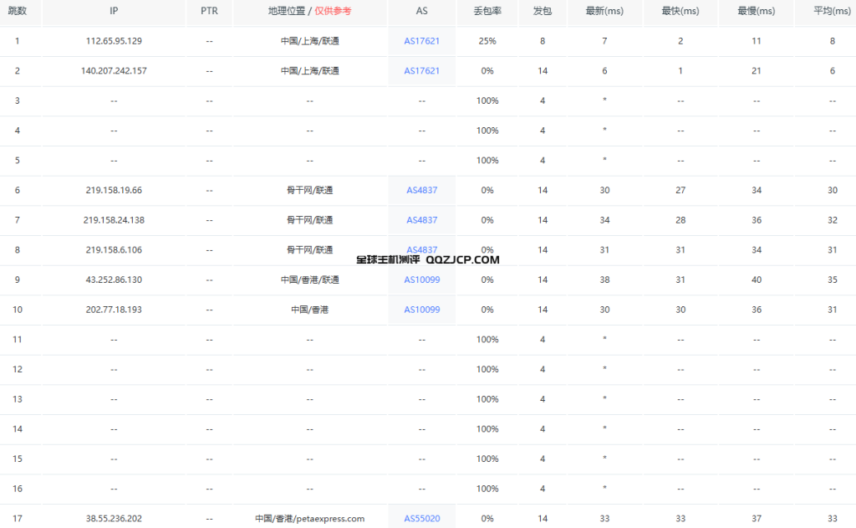Click the AS17621 link for IP 140.207.242.157
Image resolution: width=856 pixels, height=528 pixels.
(x=421, y=71)
